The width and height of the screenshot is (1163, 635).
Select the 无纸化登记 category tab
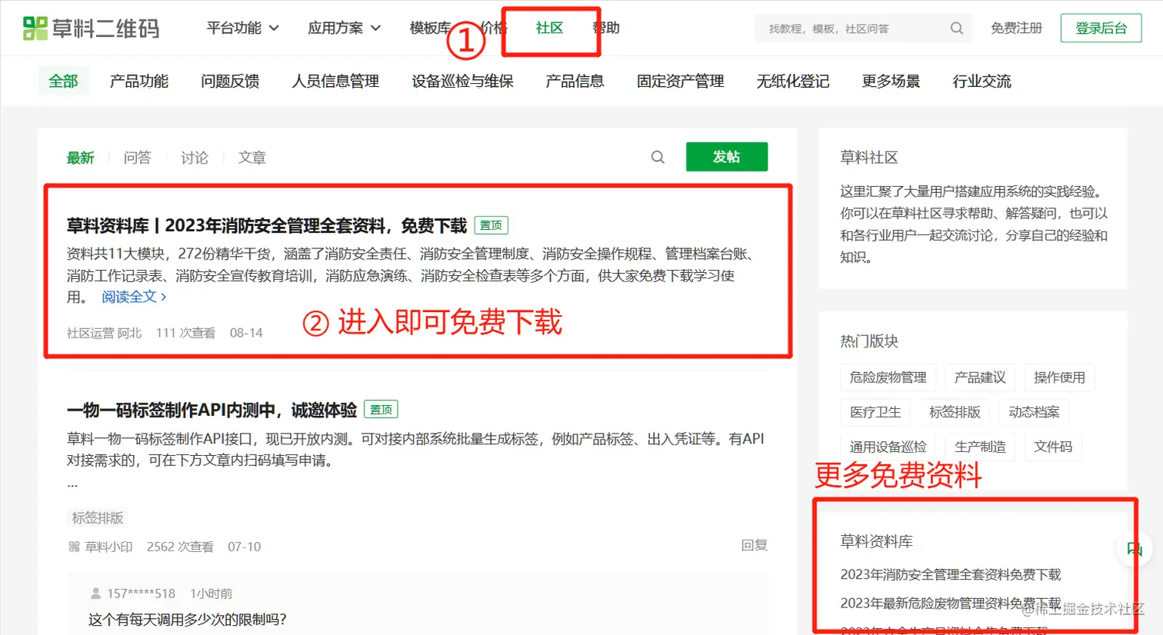point(792,81)
